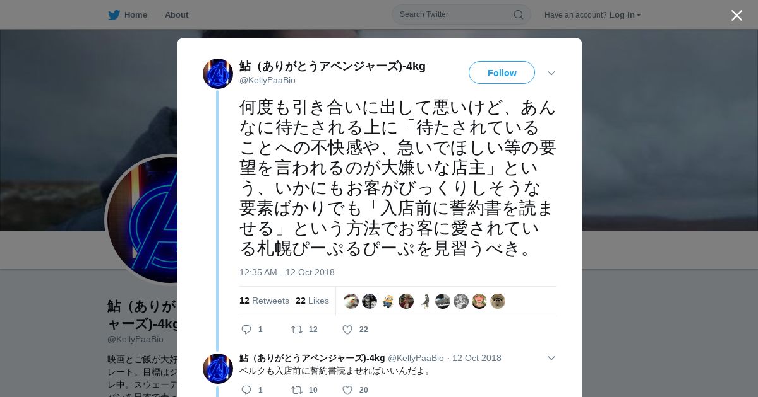758x397 pixels.
Task: View the 22 Likes list
Action: coord(312,301)
